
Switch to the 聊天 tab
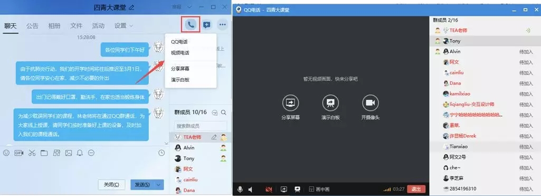point(11,25)
